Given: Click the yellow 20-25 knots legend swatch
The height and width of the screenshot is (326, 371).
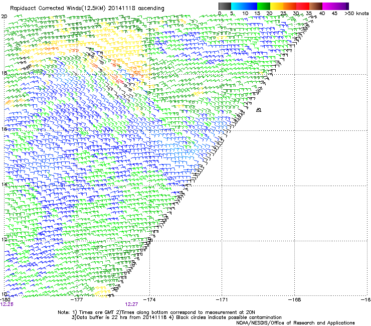Looking at the screenshot, I should click(277, 6).
